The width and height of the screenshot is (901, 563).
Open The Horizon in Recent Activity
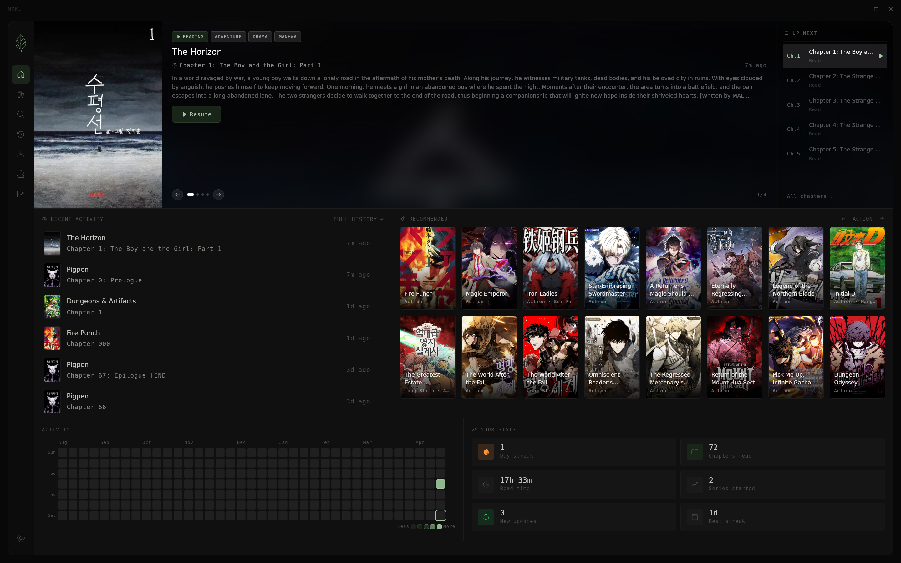coord(213,243)
